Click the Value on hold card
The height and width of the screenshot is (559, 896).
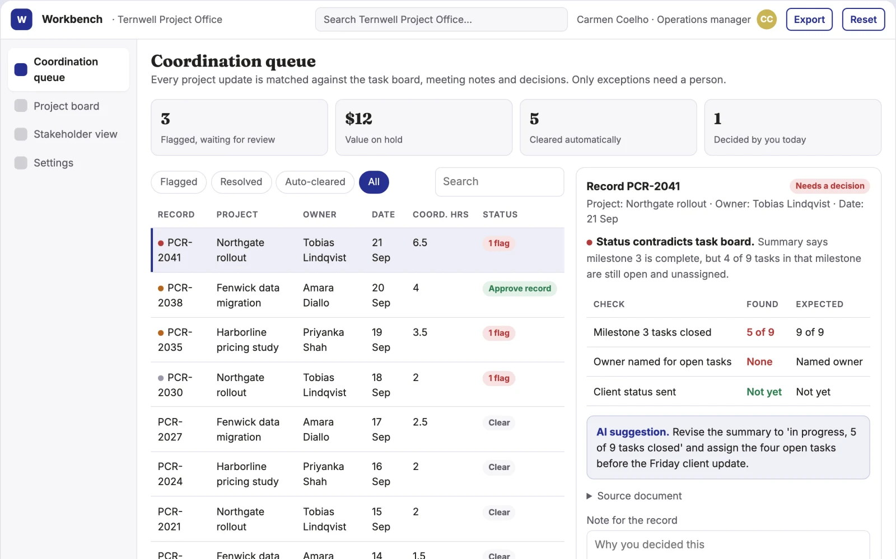423,128
